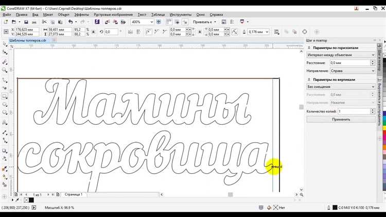Toggle the scalloped corner type button

156,32
